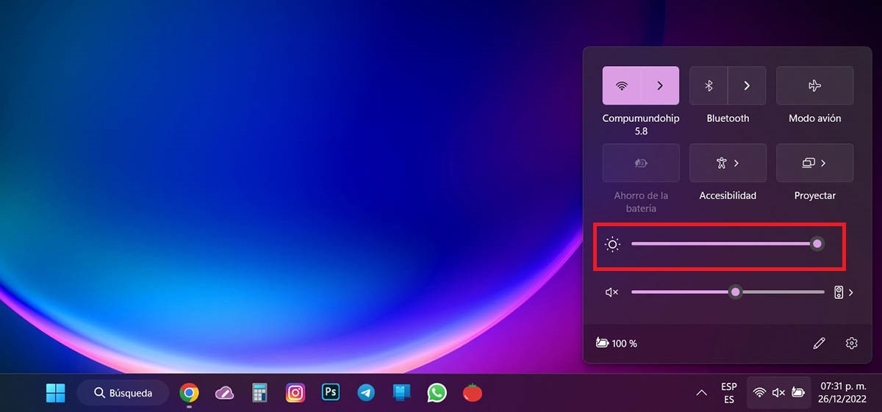Open Wi-Fi network list chevron
882x412 pixels.
tap(660, 85)
